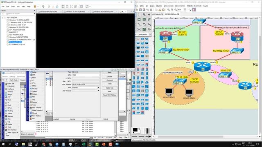Viewport: 262px width, 147px height.
Task: Open VMware Workstation from the taskbar
Action: click(90, 144)
